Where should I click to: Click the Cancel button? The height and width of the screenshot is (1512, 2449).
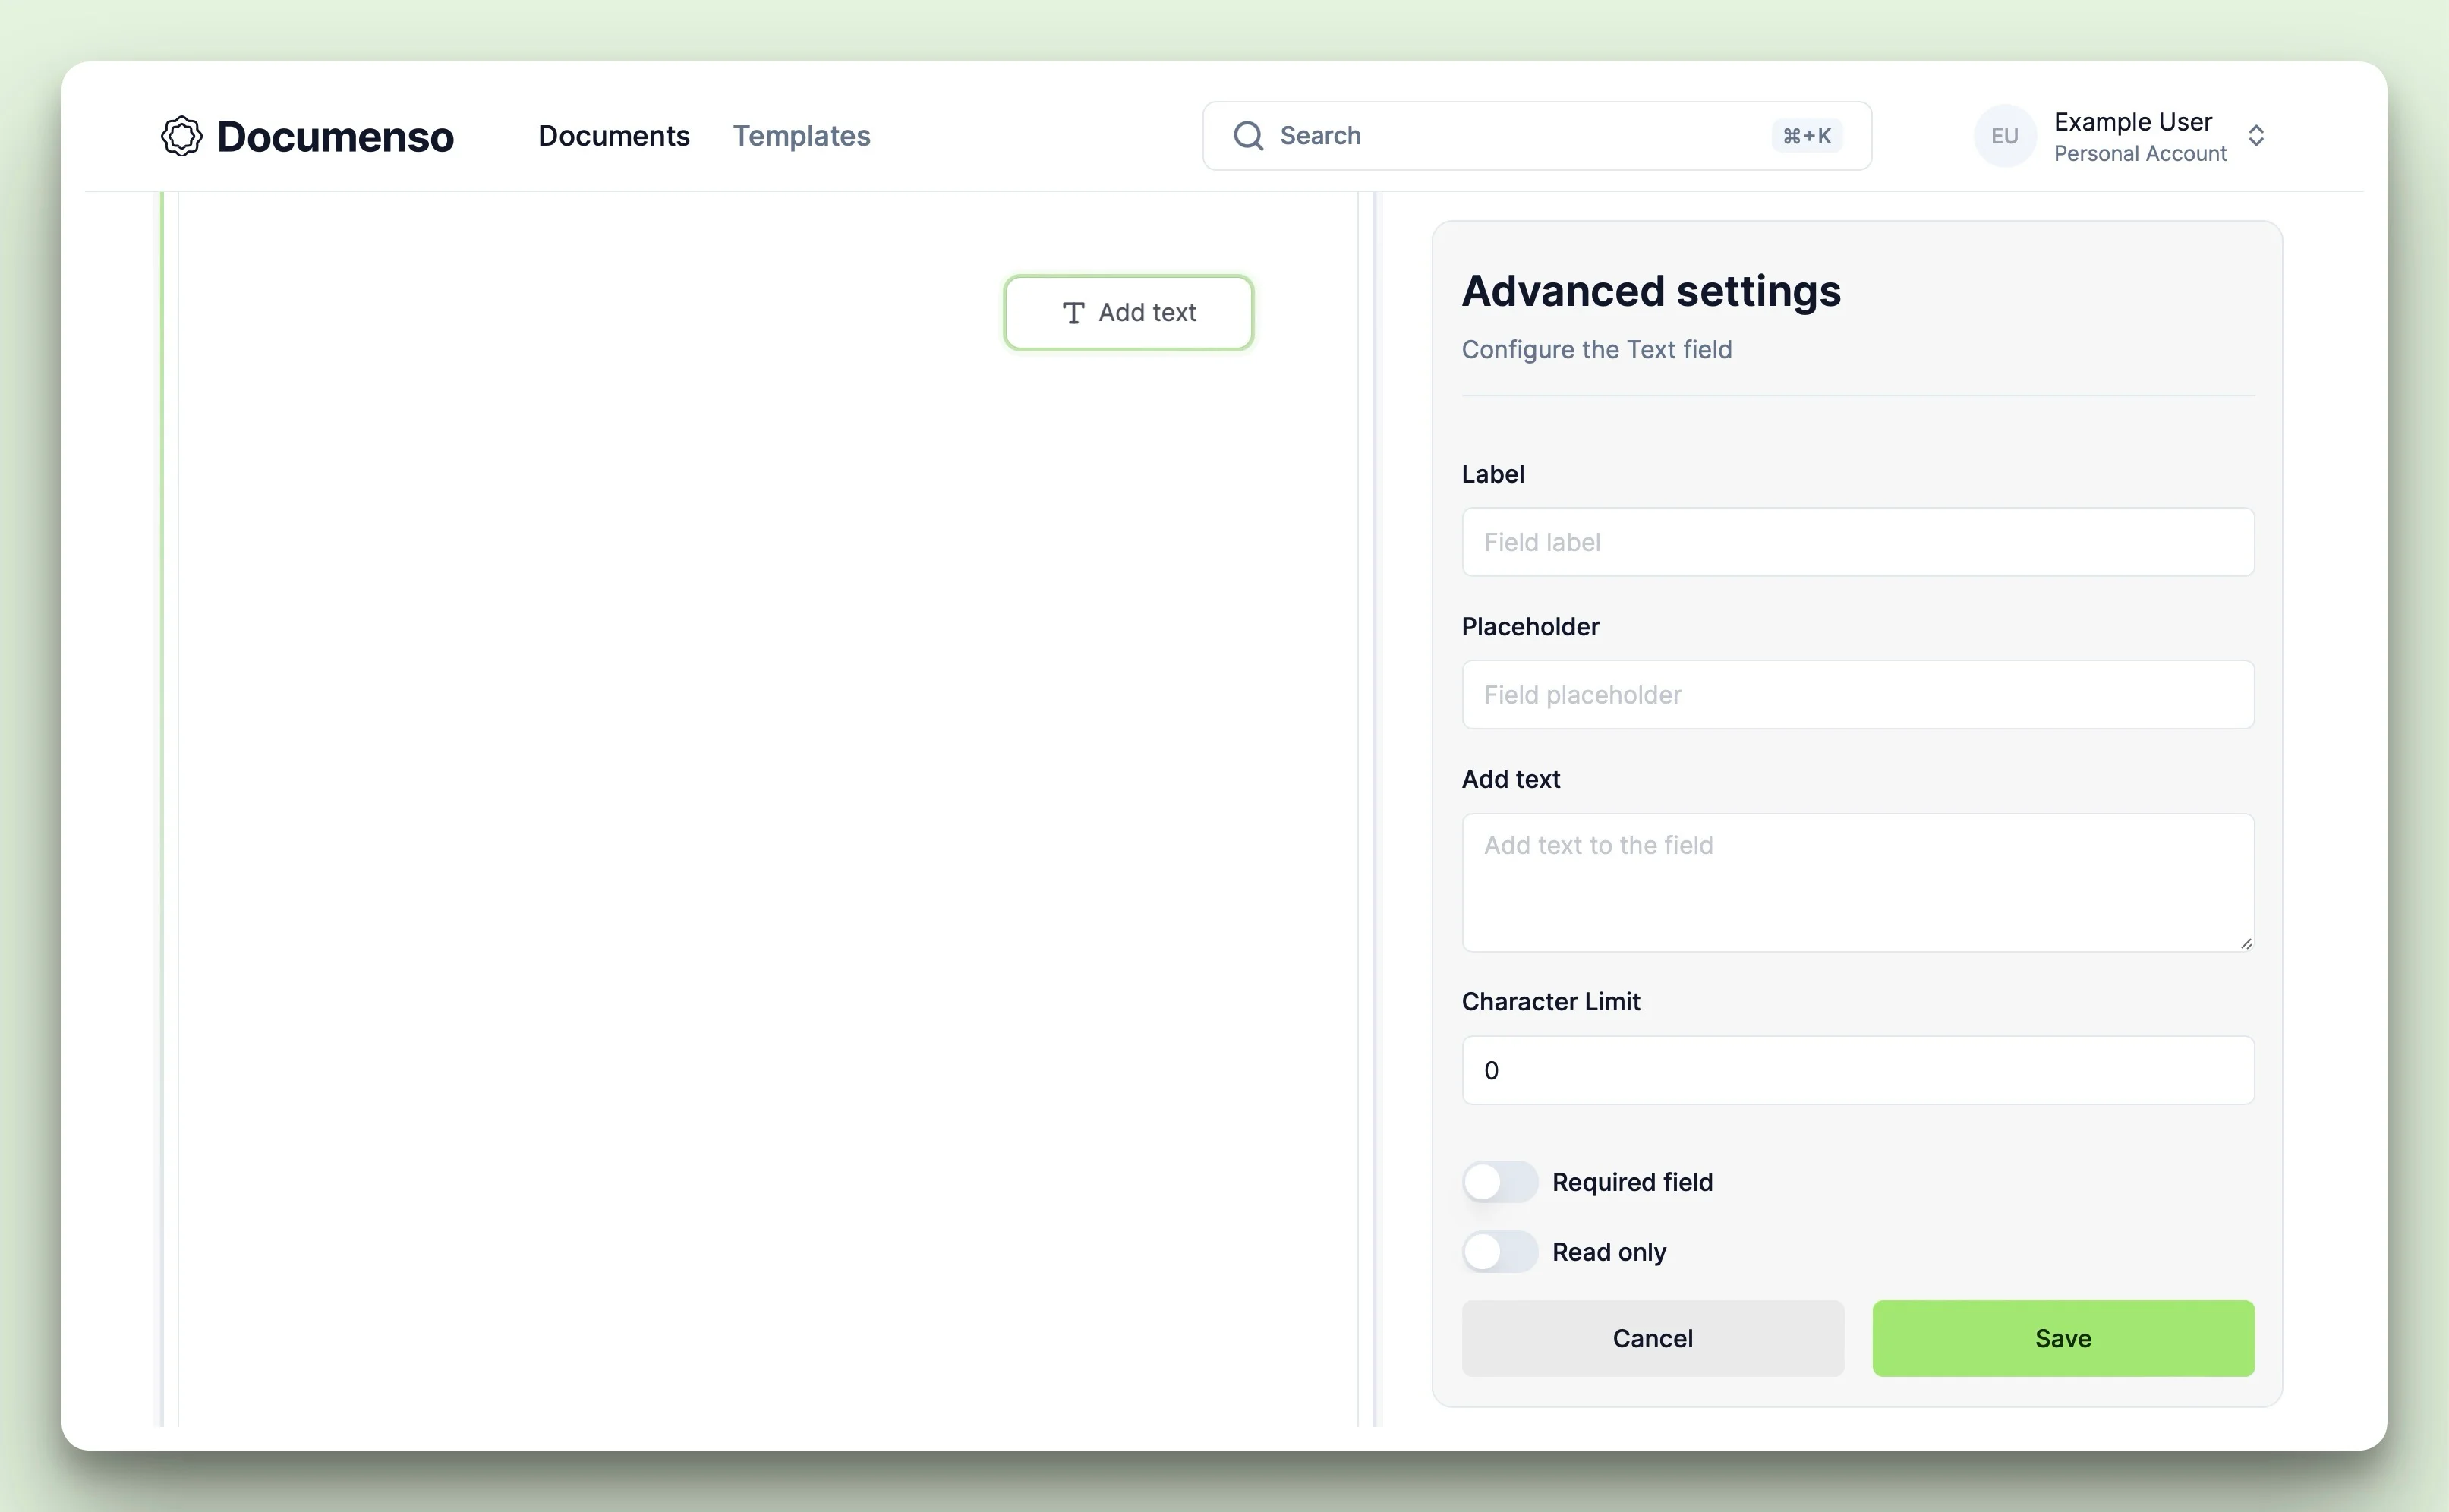pos(1652,1338)
